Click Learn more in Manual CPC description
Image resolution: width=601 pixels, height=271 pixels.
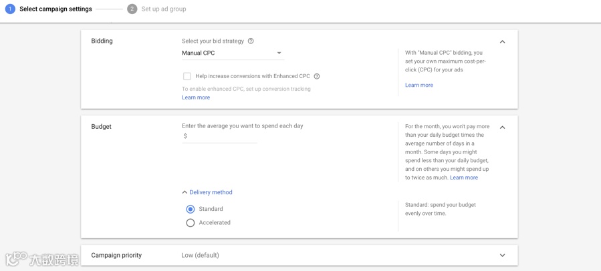(x=419, y=85)
